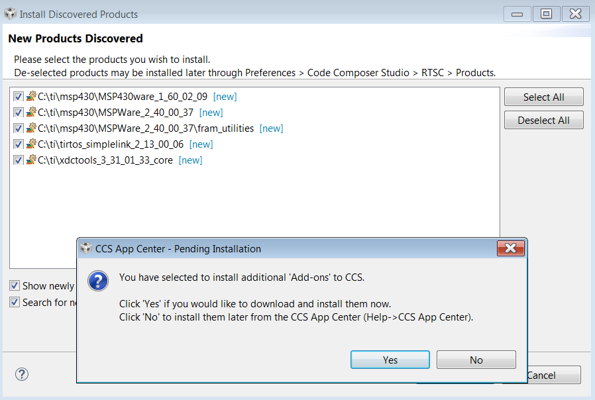
Task: Click the Cancel button in main window
Action: point(554,375)
